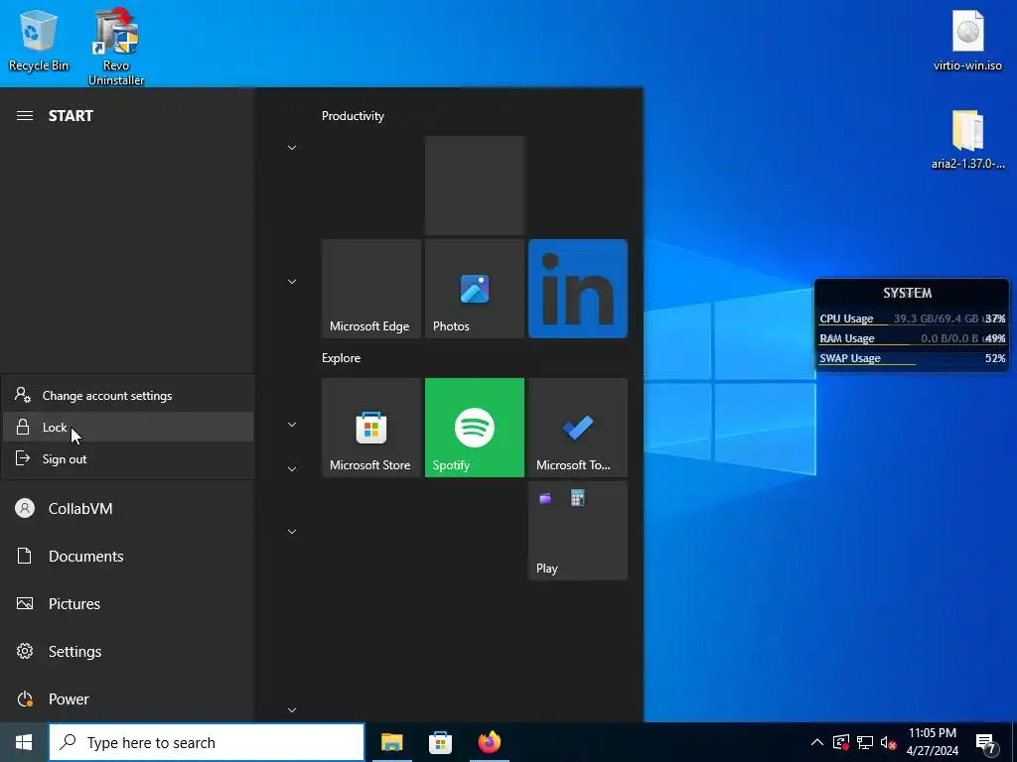Select Lock from the account menu
1017x762 pixels.
128,427
